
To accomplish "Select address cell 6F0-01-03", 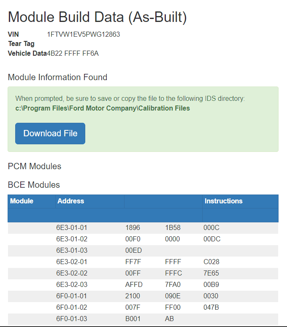I will (71, 319).
